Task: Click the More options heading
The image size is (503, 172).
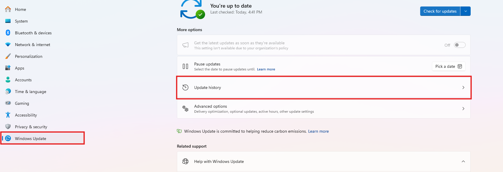Action: [x=190, y=30]
